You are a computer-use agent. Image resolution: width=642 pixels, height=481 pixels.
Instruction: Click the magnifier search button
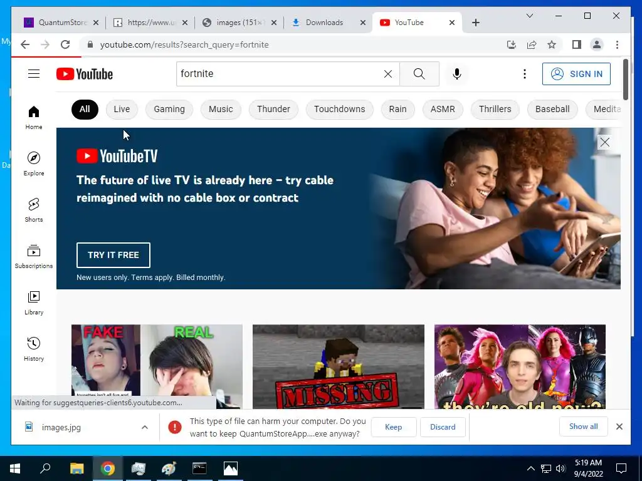click(x=419, y=74)
